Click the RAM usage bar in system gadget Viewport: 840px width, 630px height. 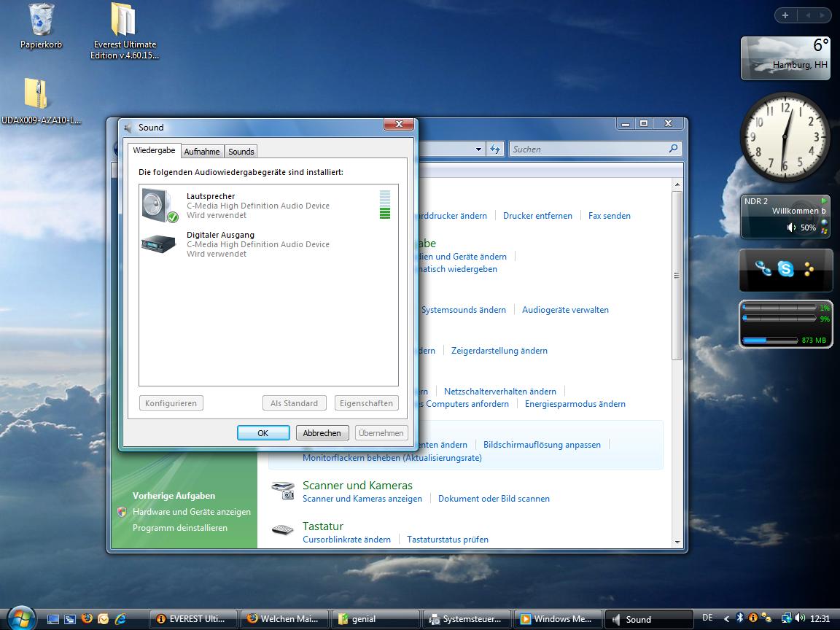tap(770, 341)
